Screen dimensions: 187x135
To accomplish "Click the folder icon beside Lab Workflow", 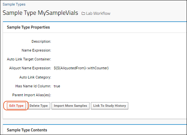I will click(83, 13).
